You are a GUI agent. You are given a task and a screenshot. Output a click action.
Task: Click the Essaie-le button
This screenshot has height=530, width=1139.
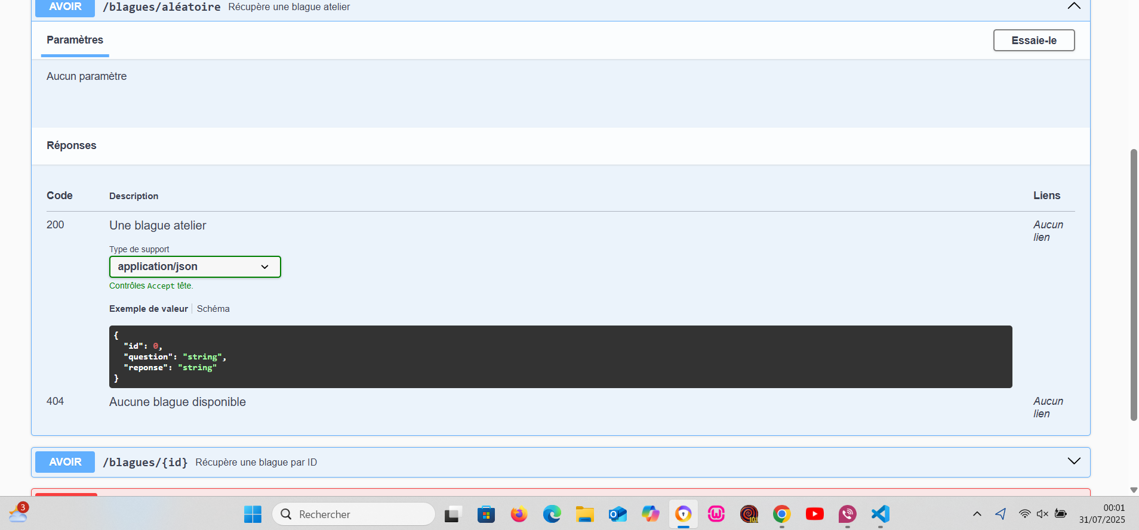click(1034, 41)
